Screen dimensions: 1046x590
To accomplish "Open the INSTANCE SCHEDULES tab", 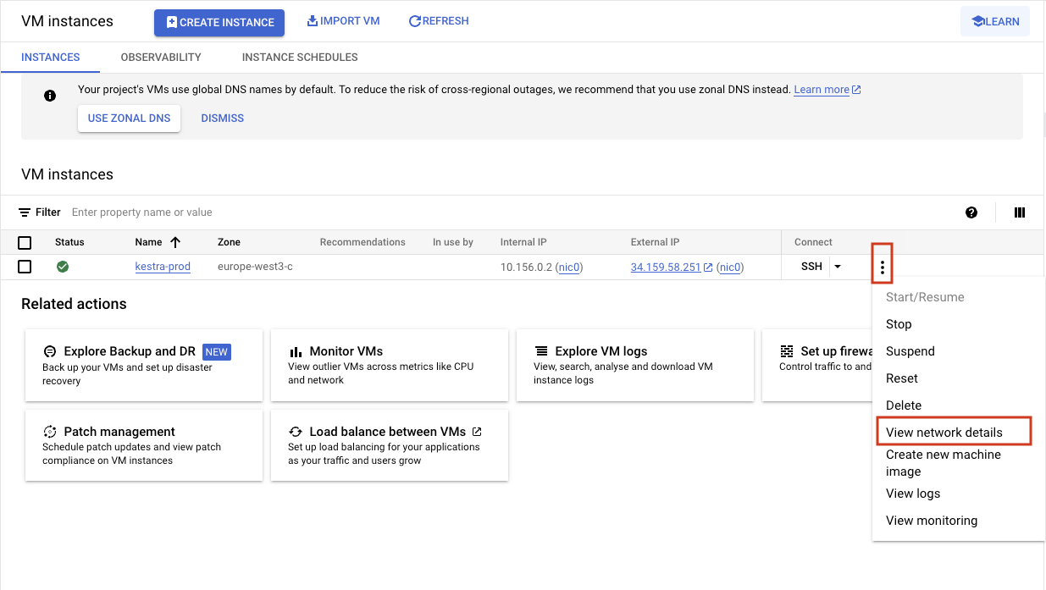I will click(299, 58).
